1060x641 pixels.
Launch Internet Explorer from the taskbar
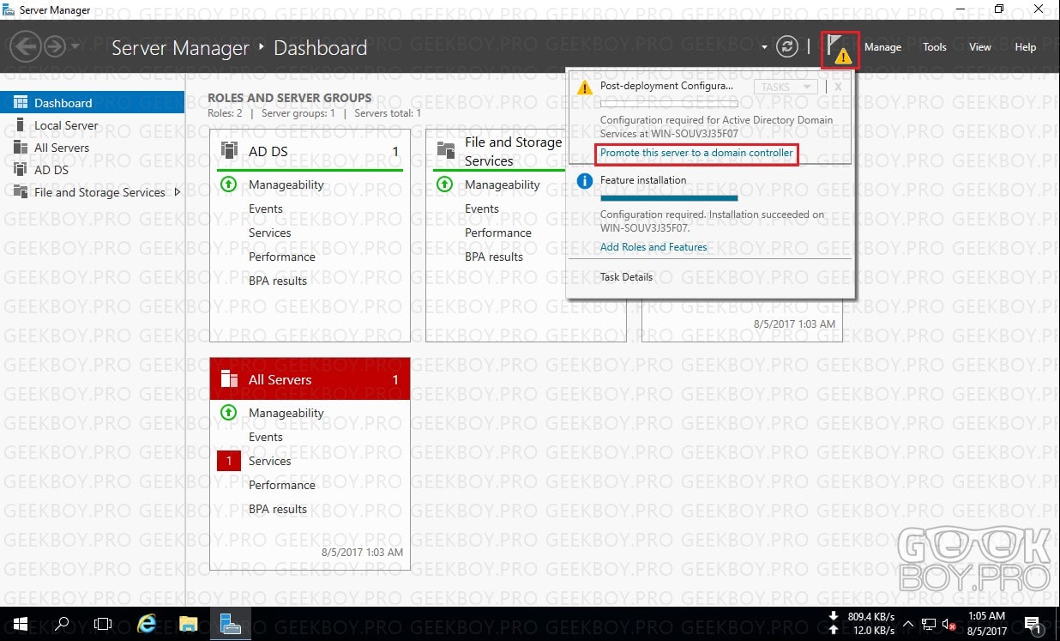(146, 624)
